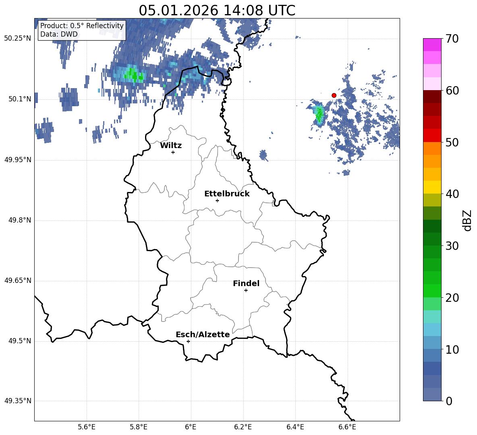Image resolution: width=477 pixels, height=435 pixels.
Task: Click the Esch/Alzette station cross marker
Action: pyautogui.click(x=188, y=341)
